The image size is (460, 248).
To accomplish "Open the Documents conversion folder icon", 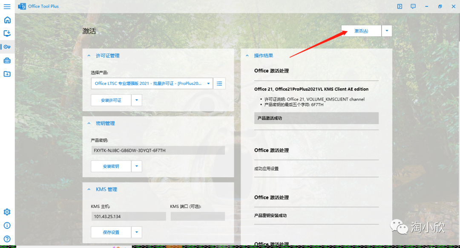I will pyautogui.click(x=7, y=74).
